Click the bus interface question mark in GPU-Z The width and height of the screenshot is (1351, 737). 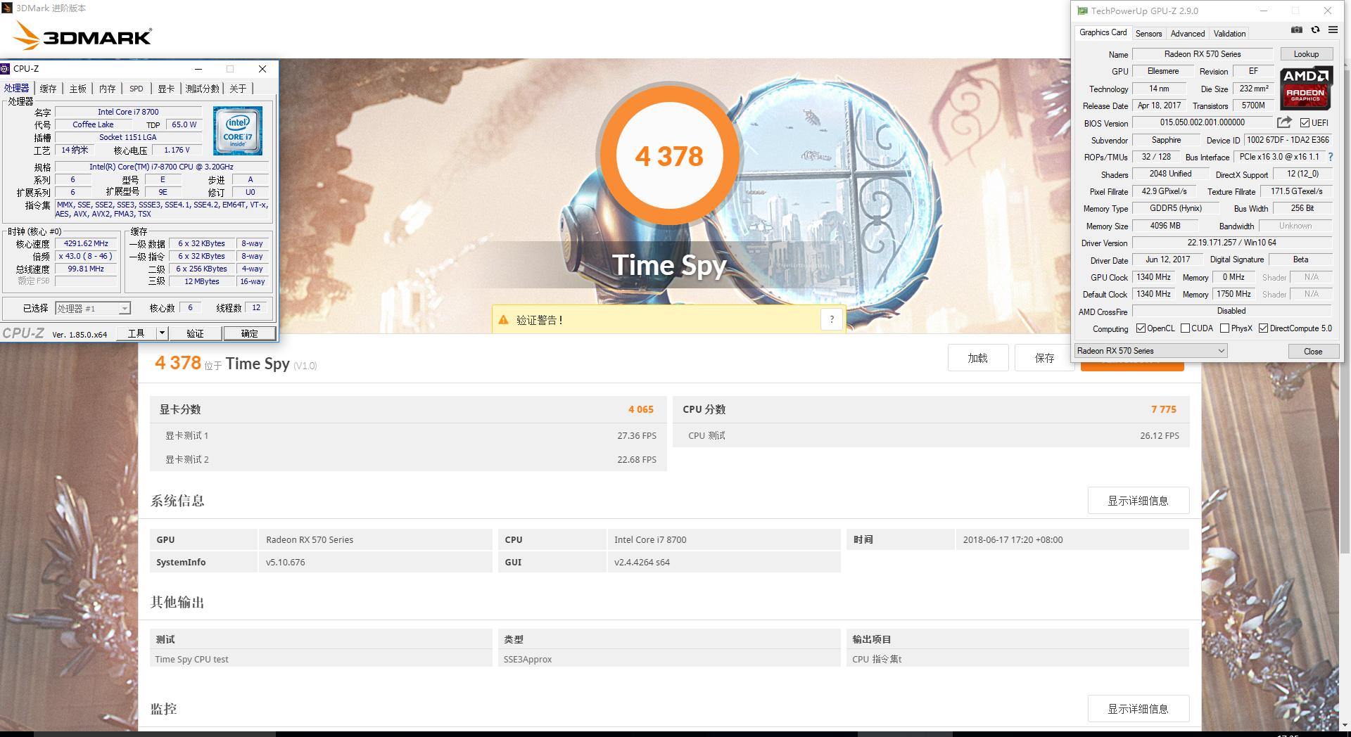pyautogui.click(x=1331, y=157)
